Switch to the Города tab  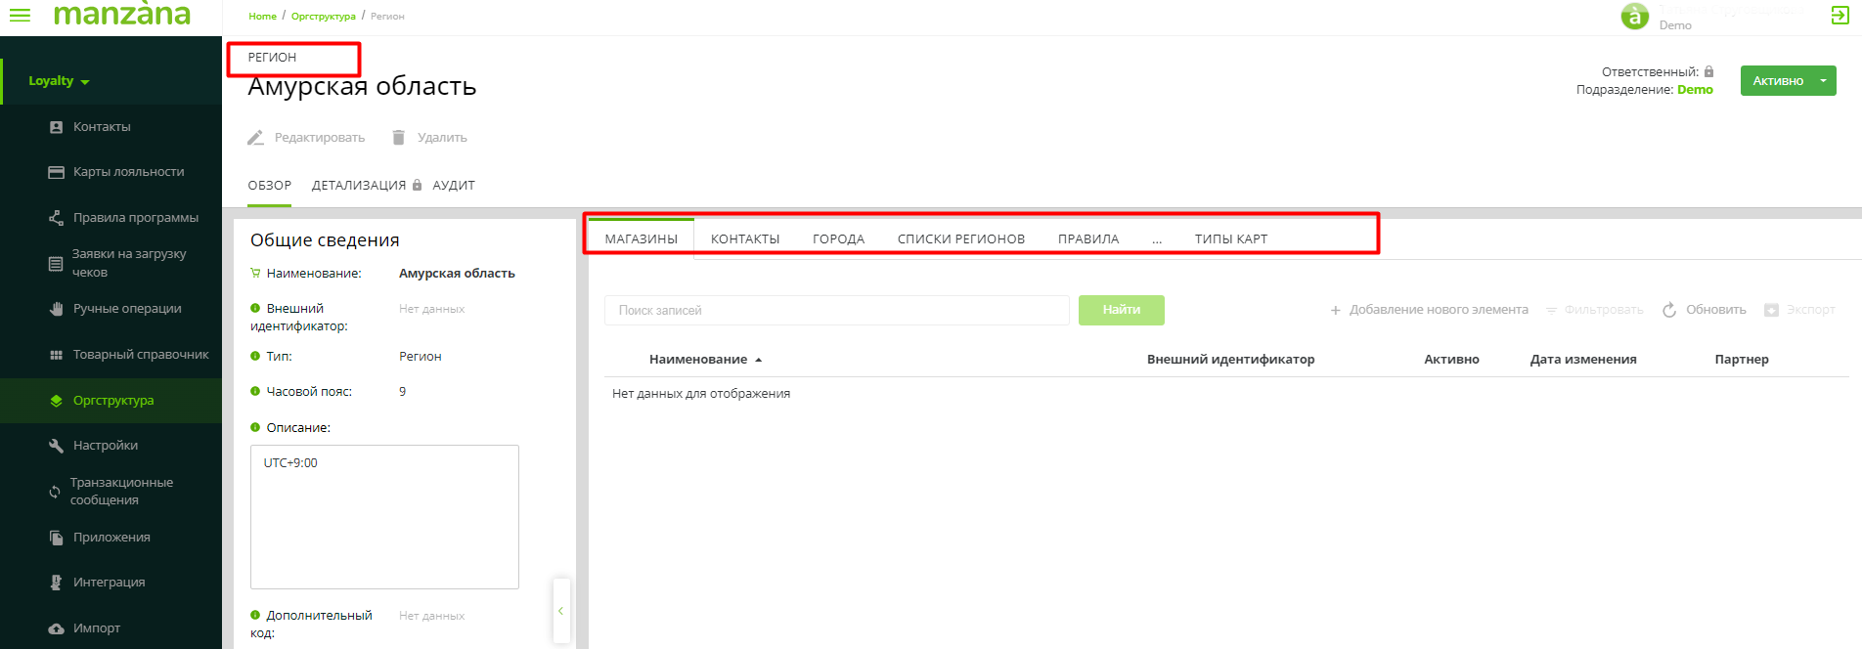pos(838,239)
